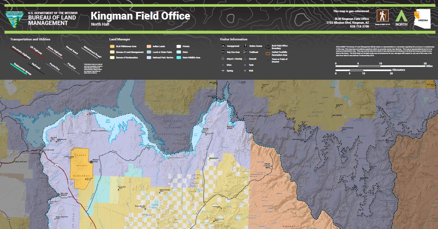This screenshot has width=438, height=229.
Task: Click the green NORTH arrow indicator
Action: pyautogui.click(x=402, y=16)
